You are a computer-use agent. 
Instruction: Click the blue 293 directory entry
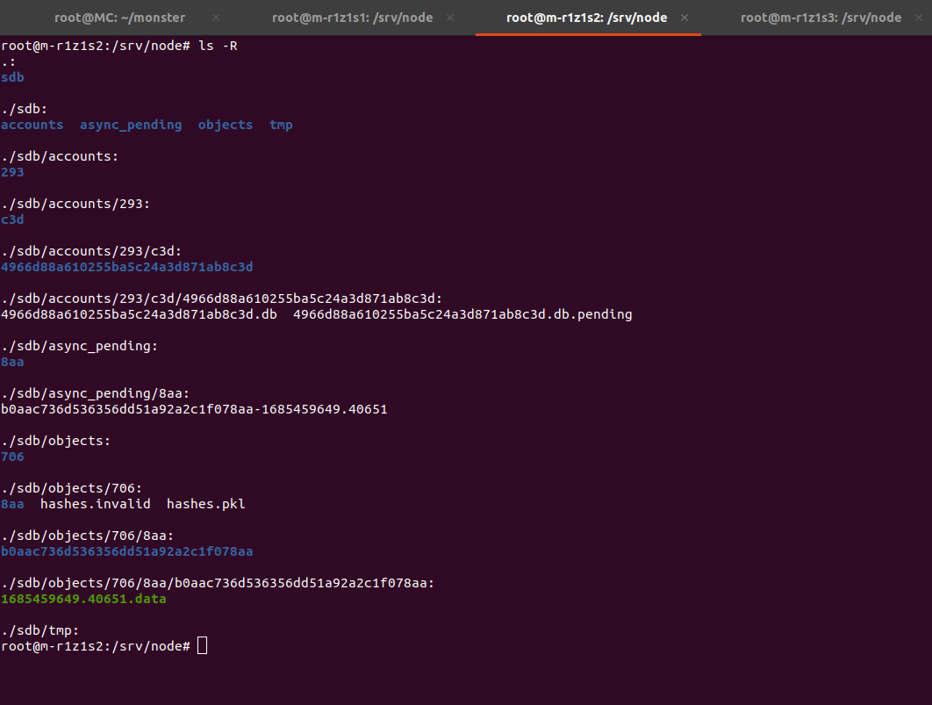click(x=12, y=172)
